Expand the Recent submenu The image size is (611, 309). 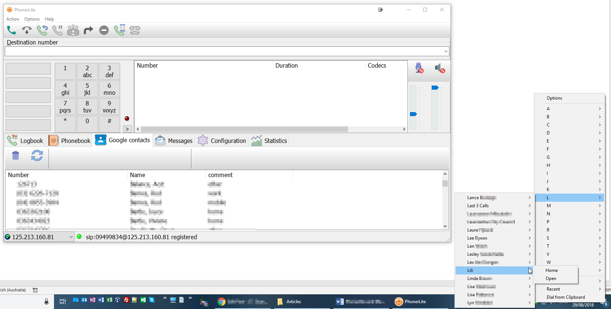(x=569, y=289)
